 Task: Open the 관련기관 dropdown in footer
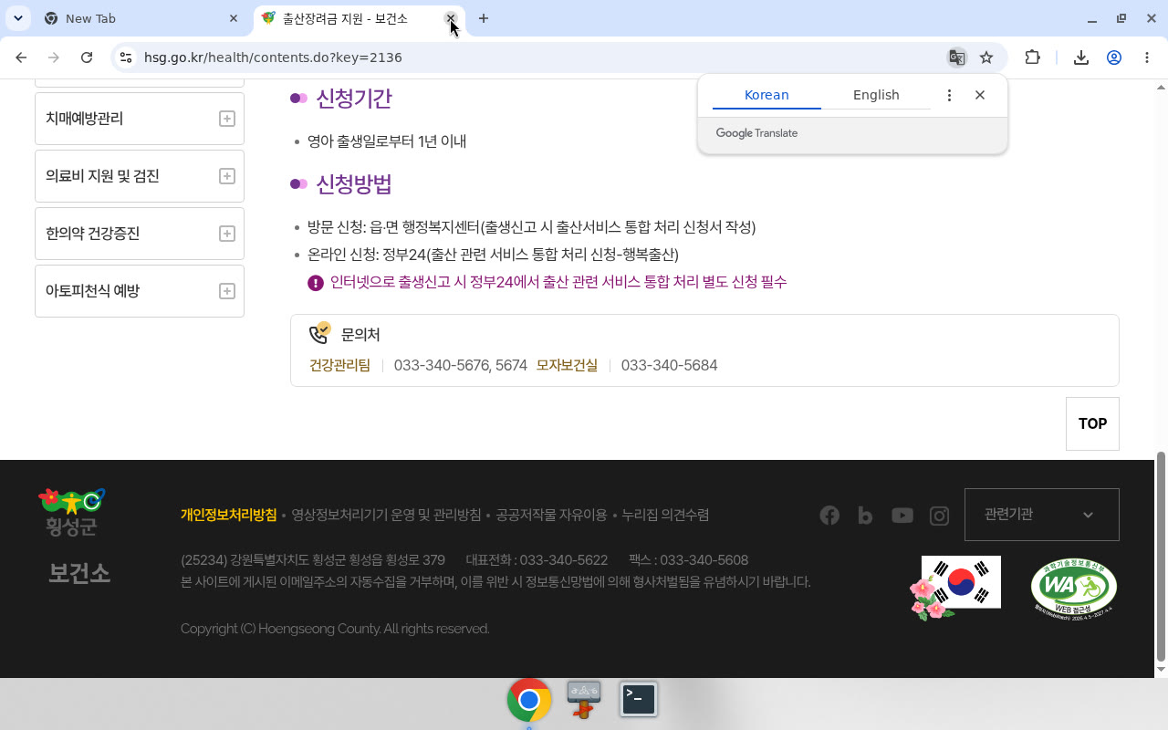1041,515
